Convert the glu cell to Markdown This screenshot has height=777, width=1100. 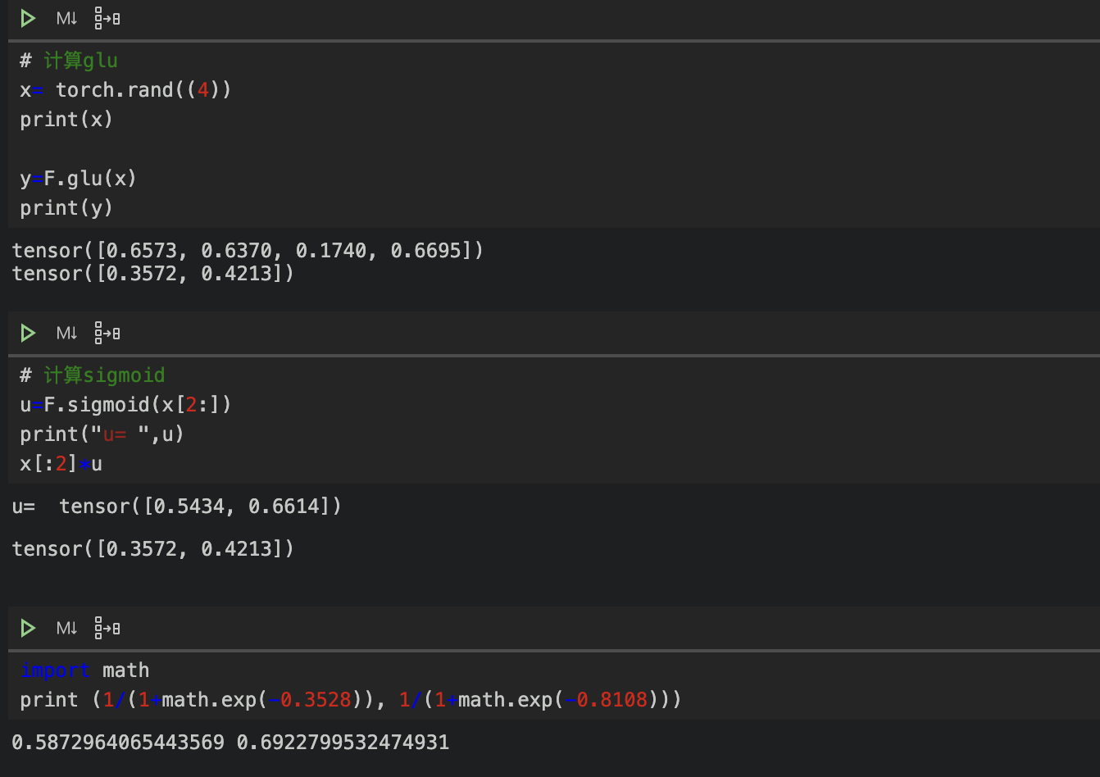click(66, 18)
